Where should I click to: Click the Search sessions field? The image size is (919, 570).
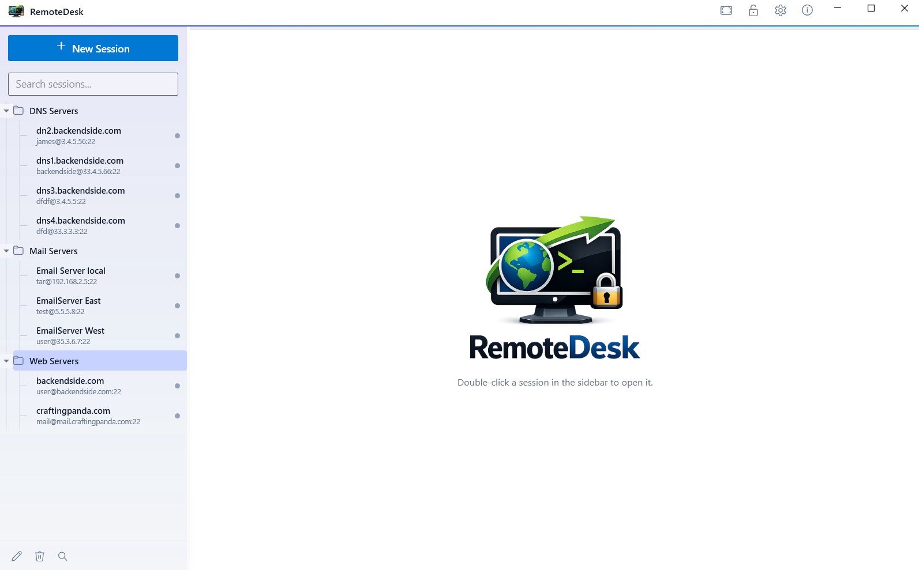point(93,84)
